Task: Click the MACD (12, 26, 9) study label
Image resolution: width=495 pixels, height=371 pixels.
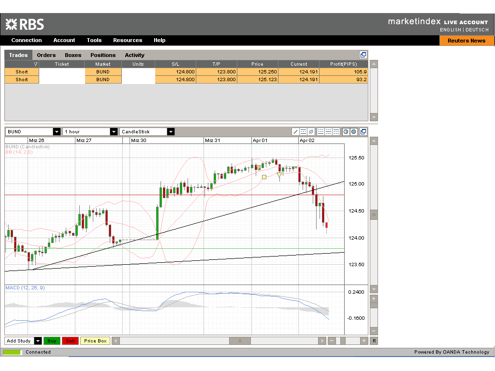Action: (25, 288)
